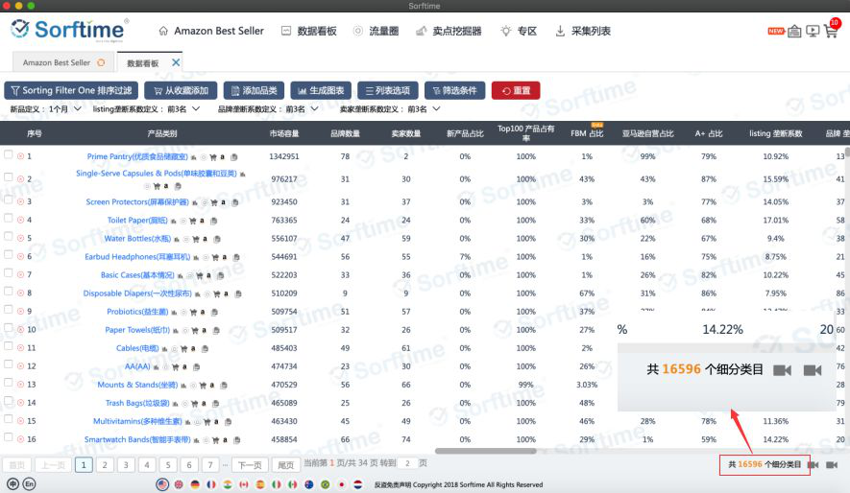Tick the checkbox for row 5 Water Bottles
Viewport: 850px width, 493px height.
pyautogui.click(x=9, y=237)
